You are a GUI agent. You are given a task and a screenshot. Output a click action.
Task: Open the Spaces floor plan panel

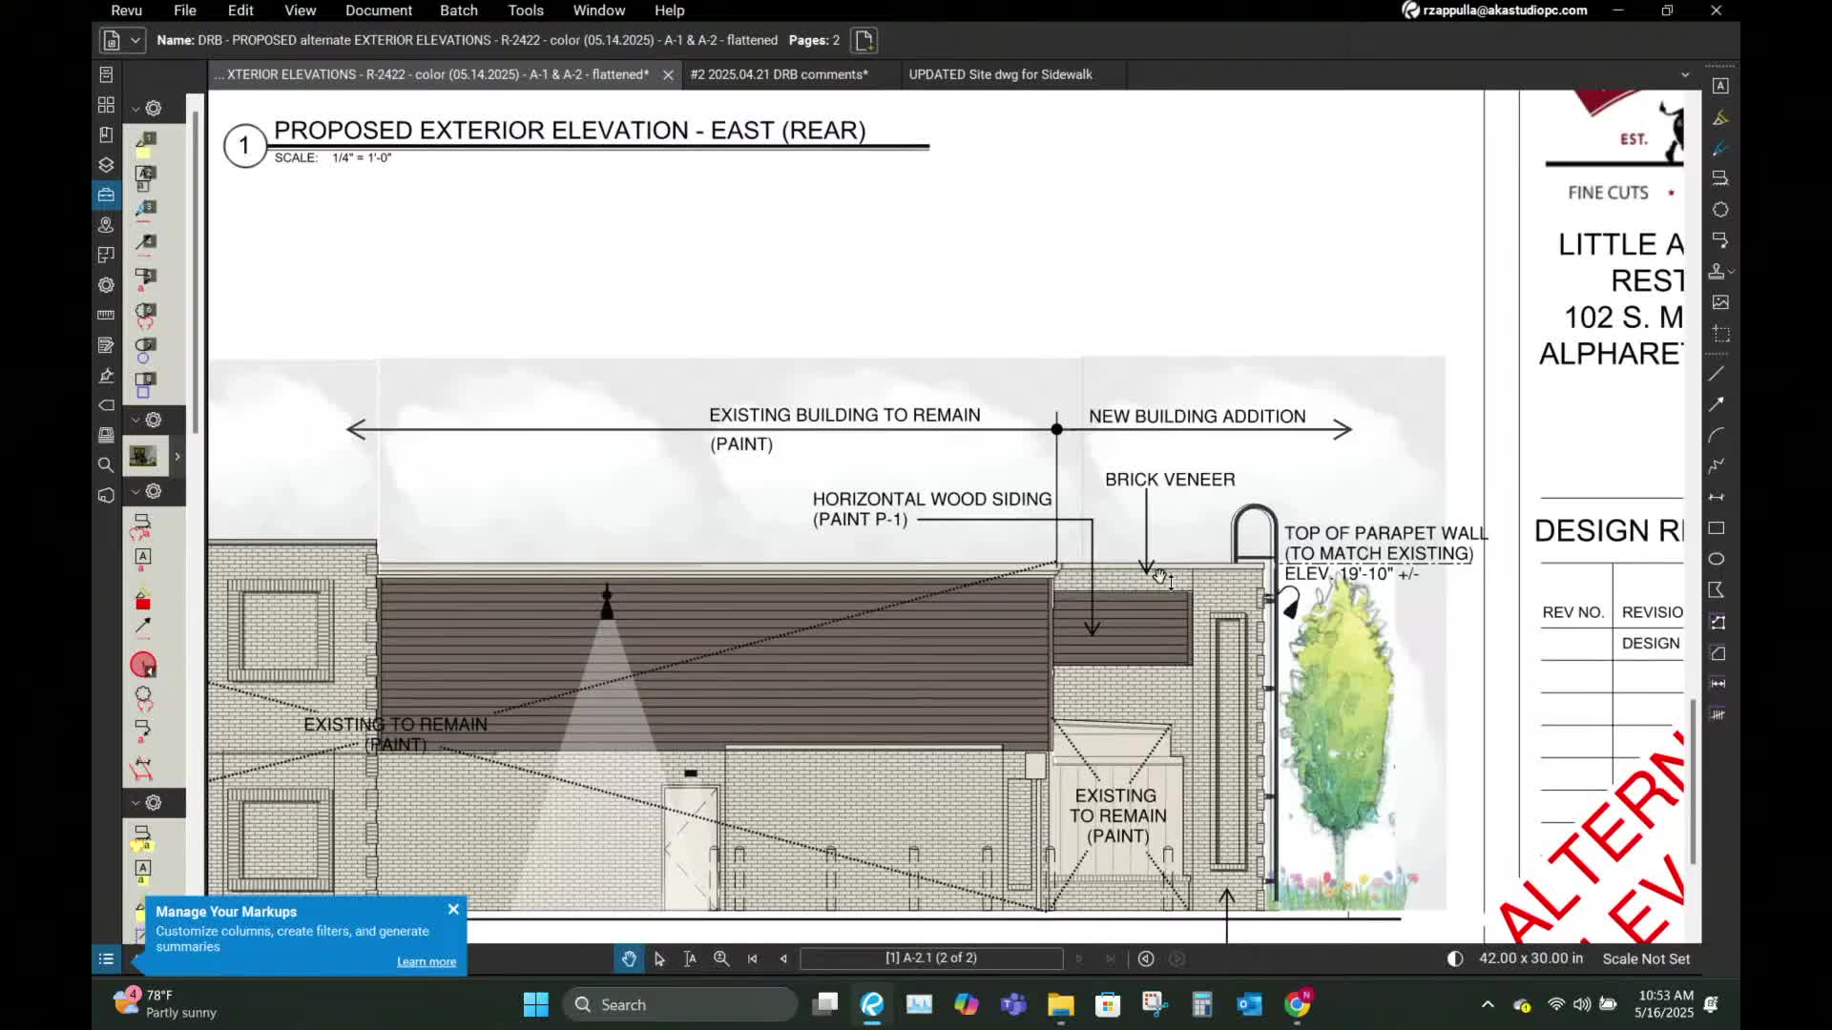coord(106,255)
